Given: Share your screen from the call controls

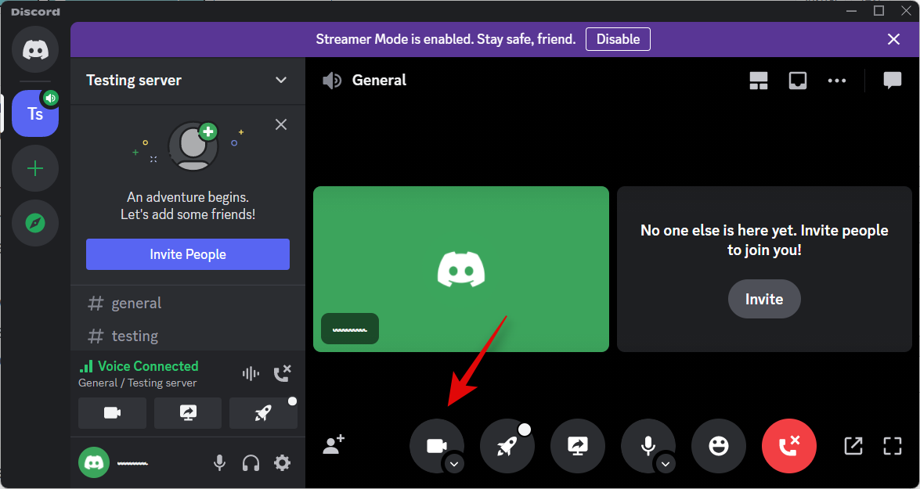Looking at the screenshot, I should pos(577,446).
